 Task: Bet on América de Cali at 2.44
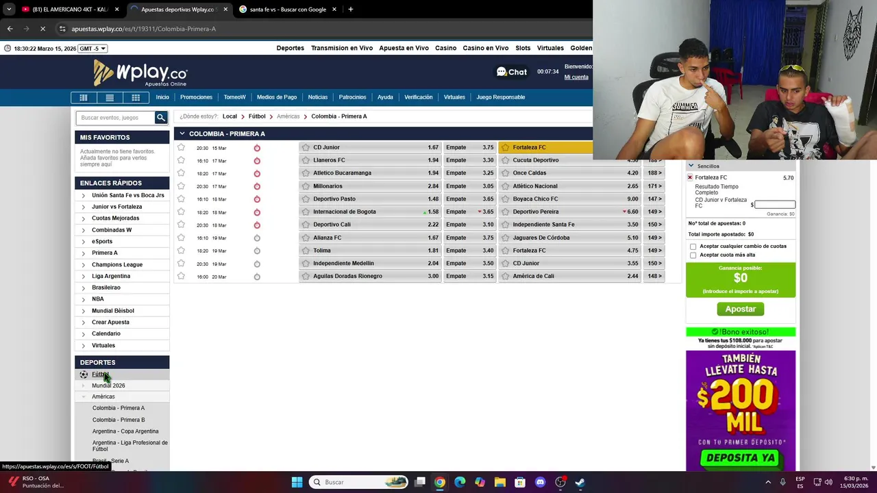(570, 276)
